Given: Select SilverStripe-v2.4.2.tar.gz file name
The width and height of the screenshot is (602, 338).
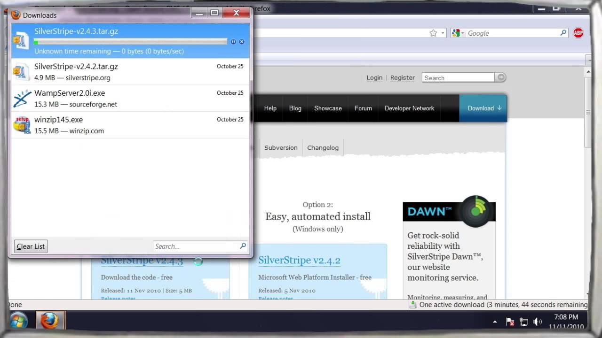Looking at the screenshot, I should point(76,67).
